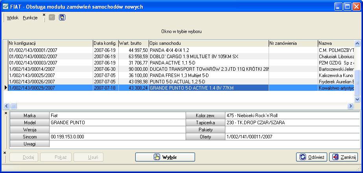The width and height of the screenshot is (363, 173).
Task: Click Kolor zew. value Niebiseki Rock`n`Roll
Action: (292, 115)
